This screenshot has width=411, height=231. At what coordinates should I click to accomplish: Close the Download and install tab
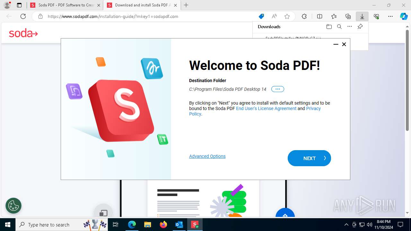click(175, 5)
